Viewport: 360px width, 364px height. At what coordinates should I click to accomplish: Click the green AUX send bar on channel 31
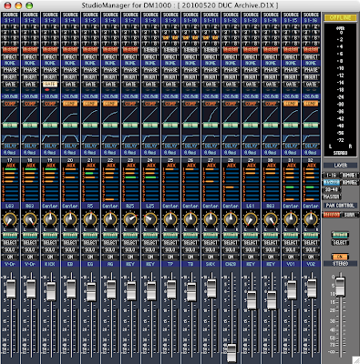290,187
